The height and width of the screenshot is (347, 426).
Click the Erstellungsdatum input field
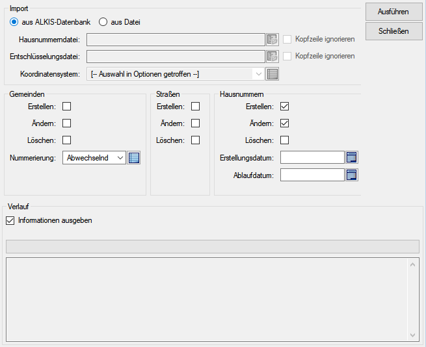coord(312,157)
